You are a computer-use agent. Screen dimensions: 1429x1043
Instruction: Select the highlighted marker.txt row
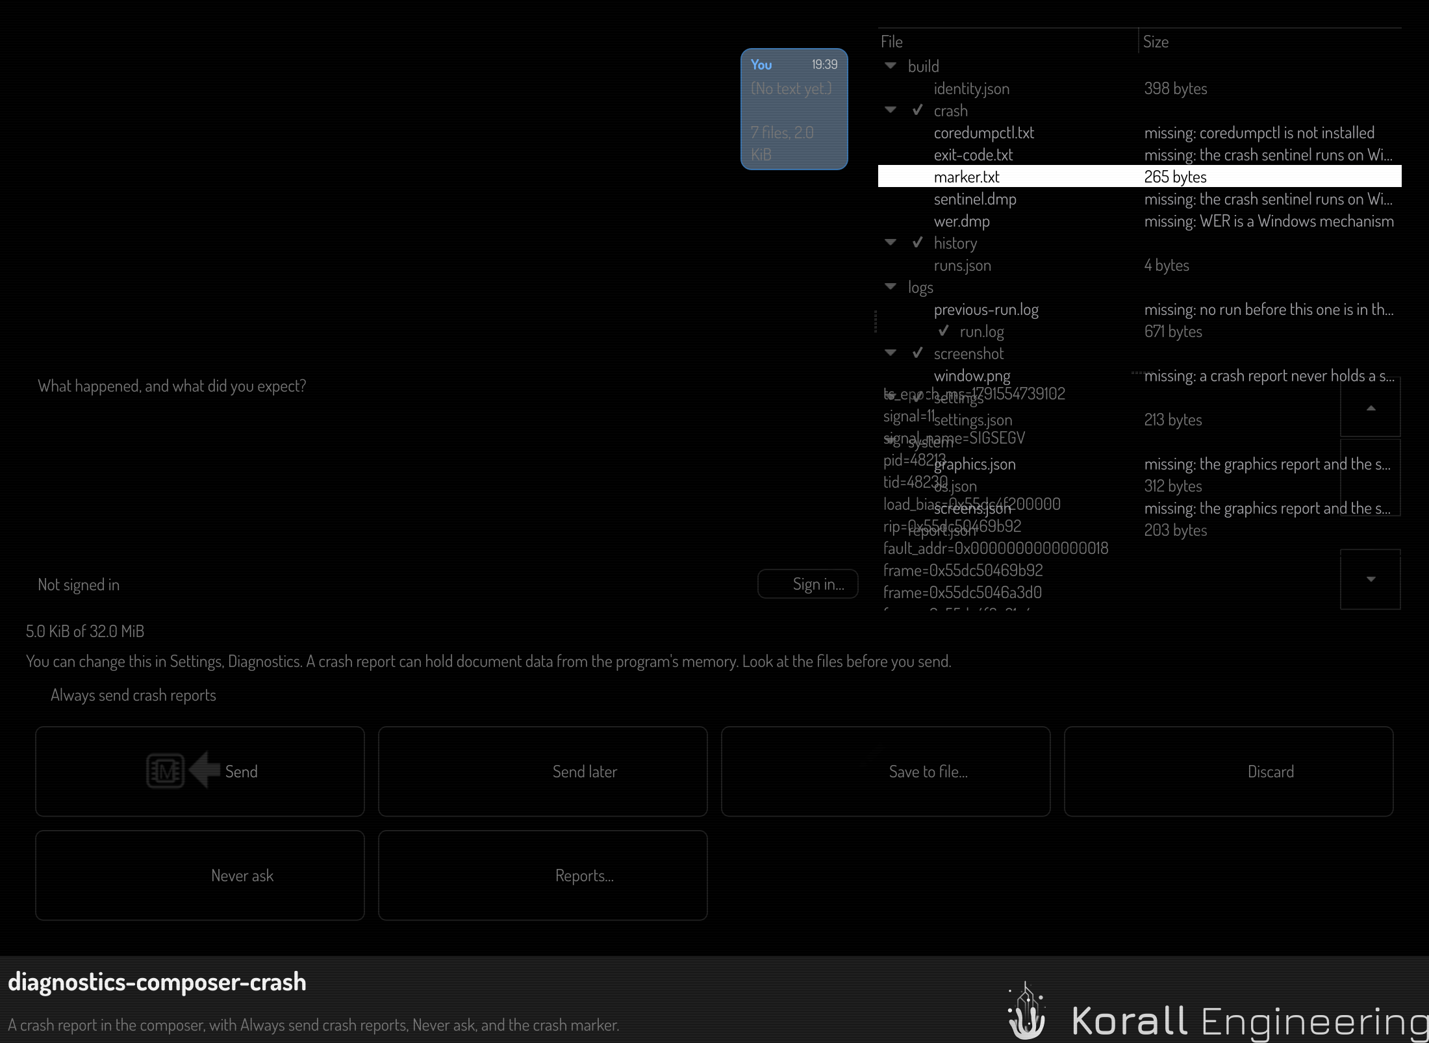click(1140, 177)
